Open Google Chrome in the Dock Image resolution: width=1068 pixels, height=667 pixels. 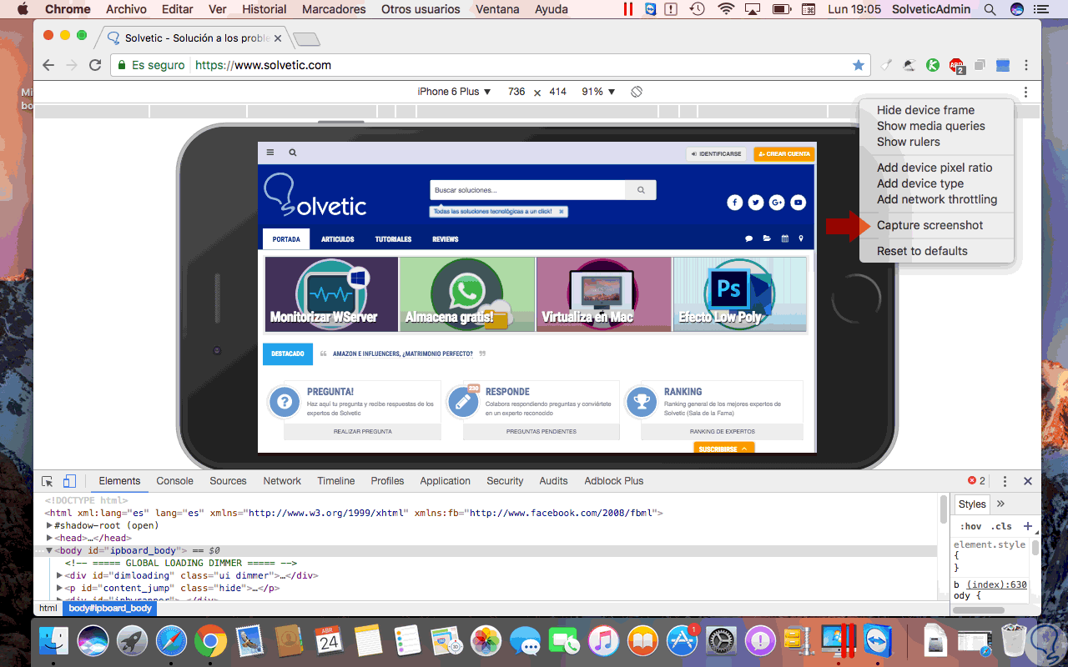(210, 641)
